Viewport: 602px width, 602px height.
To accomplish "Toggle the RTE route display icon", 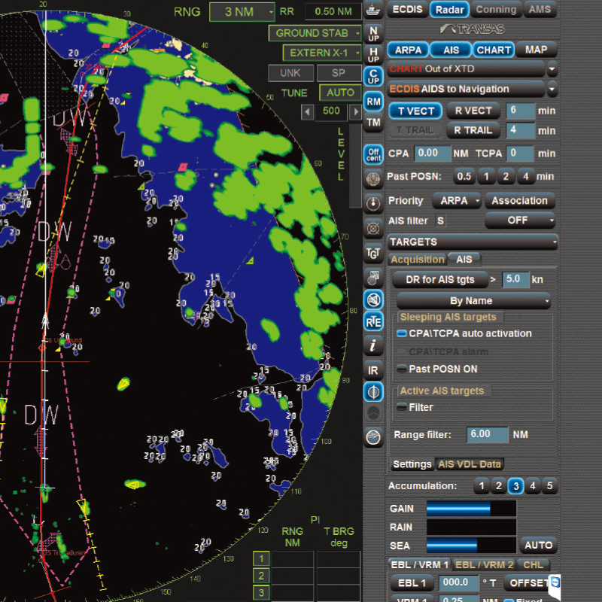I will [373, 322].
